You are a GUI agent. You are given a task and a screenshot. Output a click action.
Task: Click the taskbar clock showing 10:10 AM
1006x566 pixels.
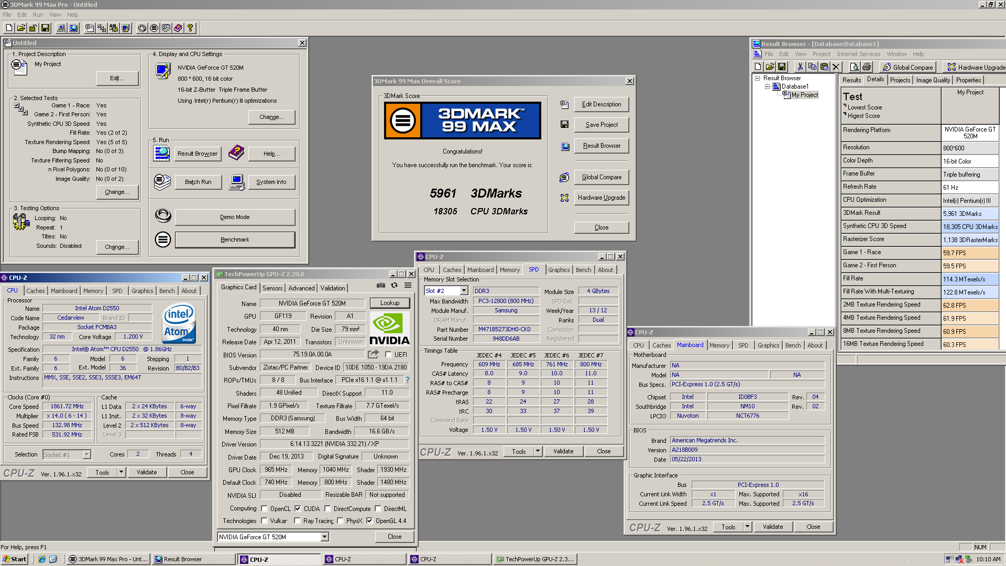tap(988, 559)
